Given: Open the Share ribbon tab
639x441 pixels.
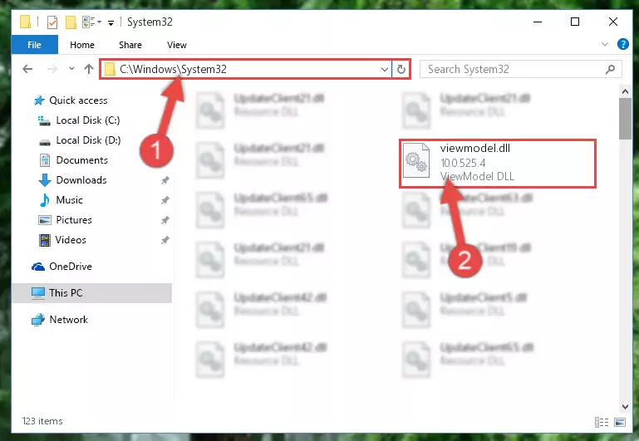Looking at the screenshot, I should tap(130, 45).
